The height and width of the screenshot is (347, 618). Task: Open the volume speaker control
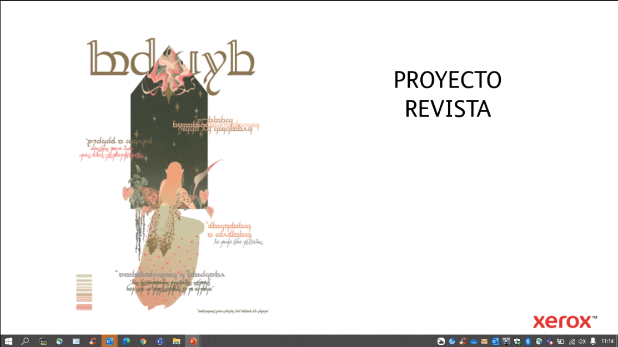point(582,341)
